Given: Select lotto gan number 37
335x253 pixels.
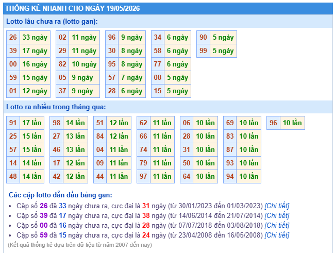Looking at the screenshot, I should click(62, 91).
